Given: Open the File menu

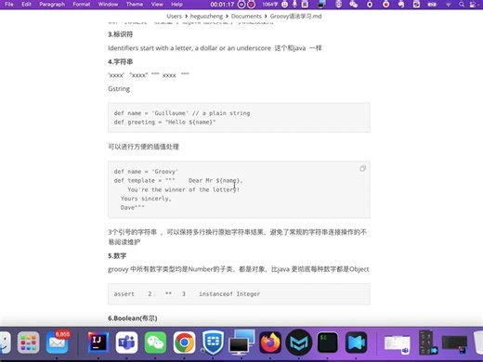Looking at the screenshot, I should coord(9,5).
